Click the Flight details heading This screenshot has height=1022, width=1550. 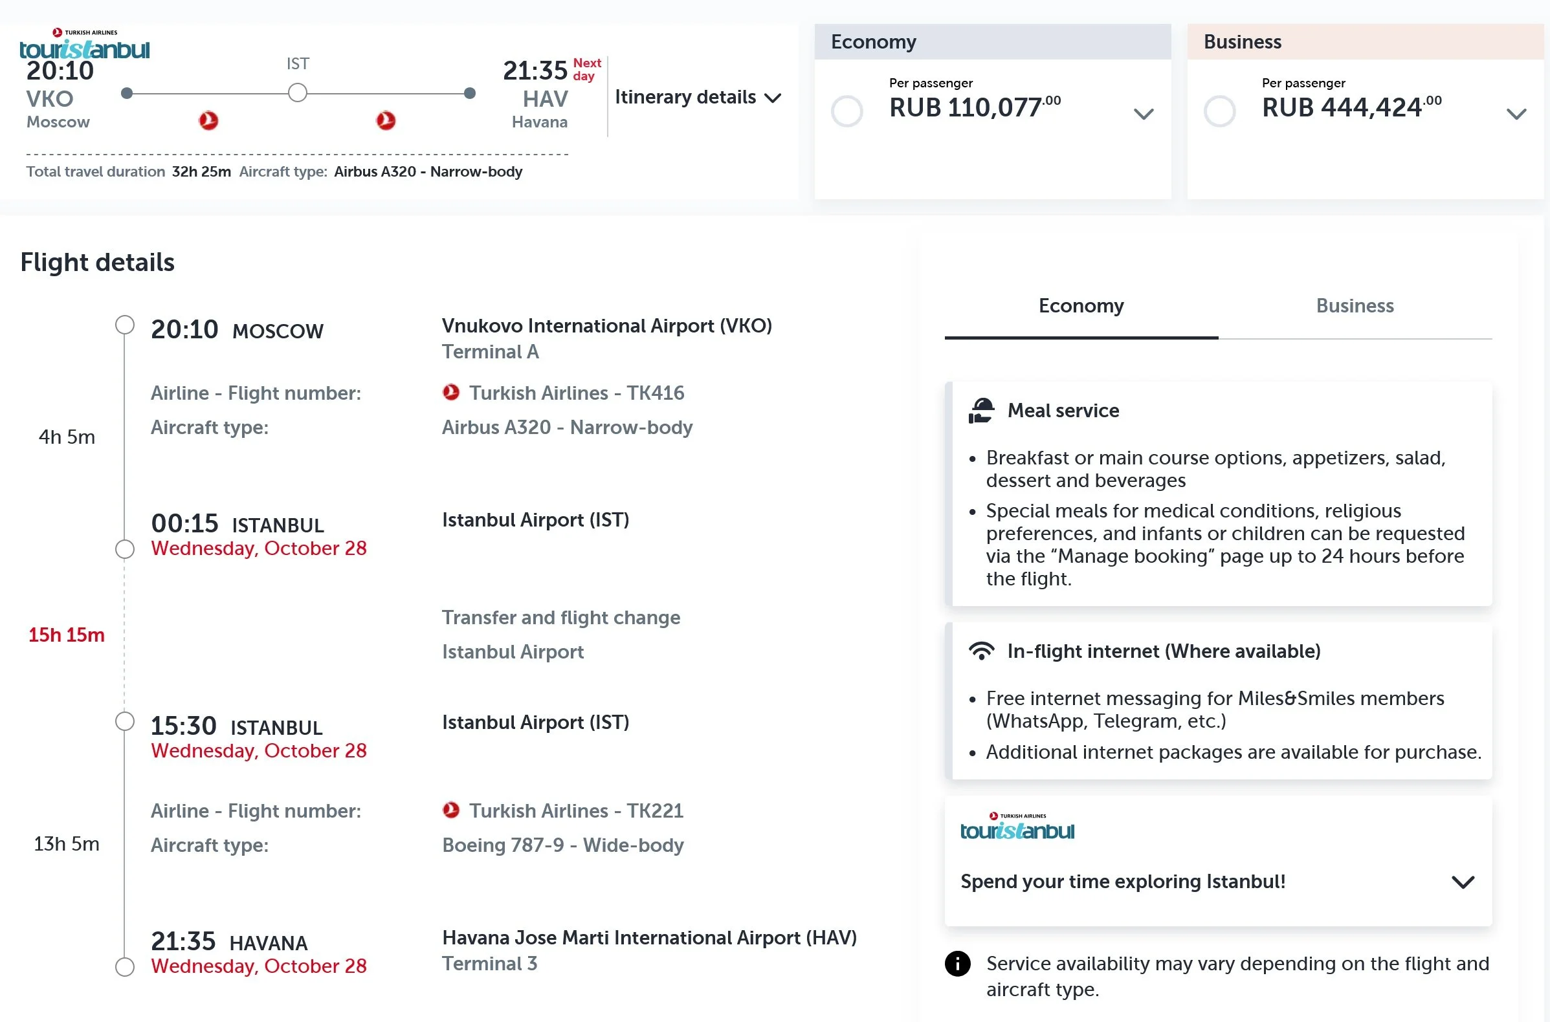(97, 262)
